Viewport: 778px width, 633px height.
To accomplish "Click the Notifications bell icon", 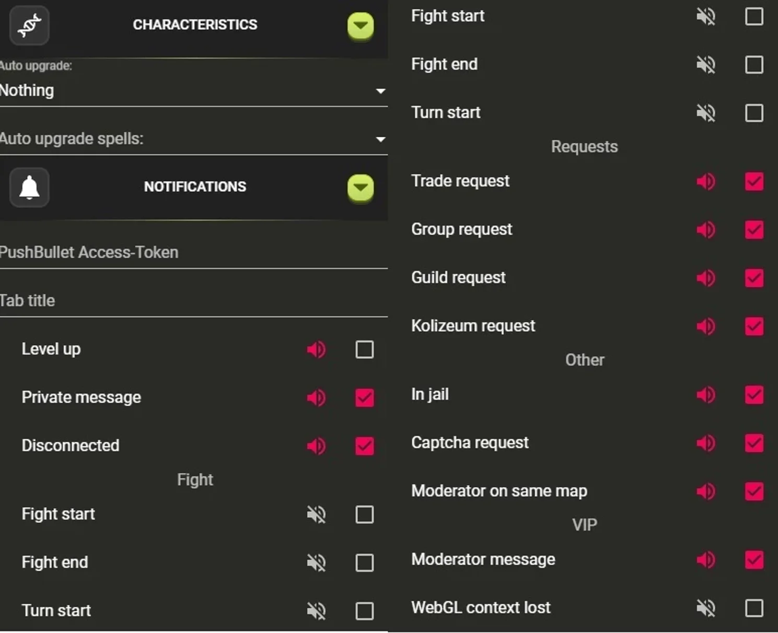I will coord(29,187).
